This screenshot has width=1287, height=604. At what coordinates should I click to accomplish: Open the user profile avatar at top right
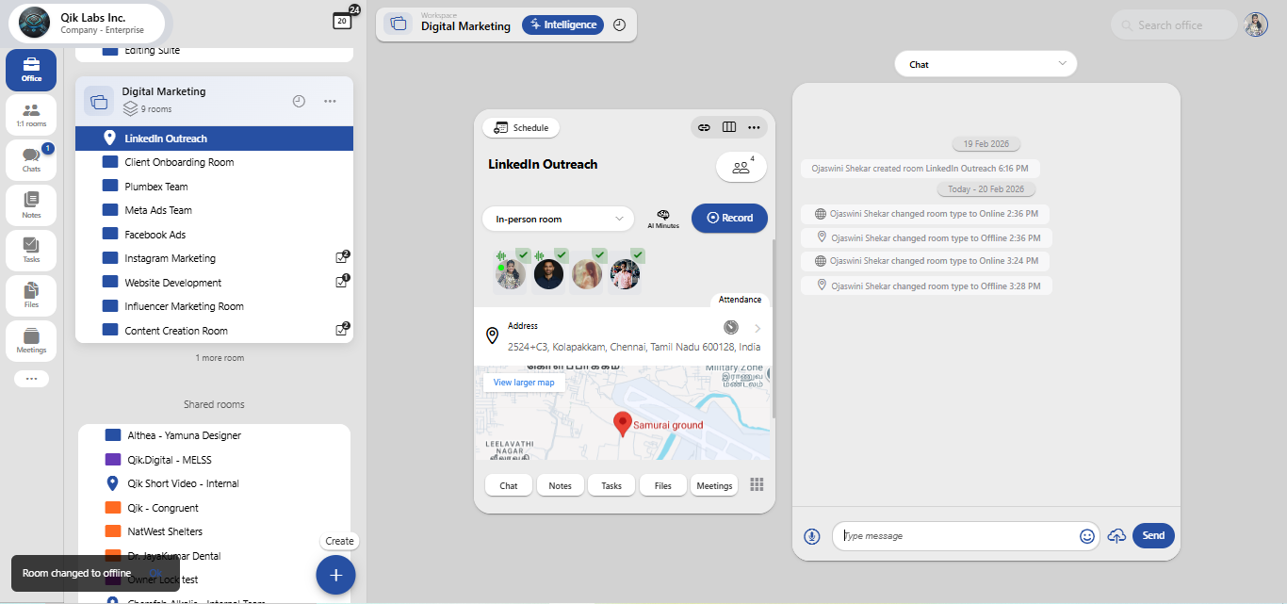tap(1256, 24)
